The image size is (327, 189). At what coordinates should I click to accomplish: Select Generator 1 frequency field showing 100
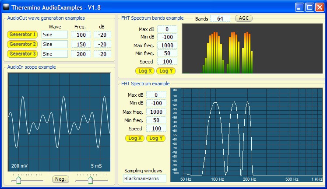tap(81, 35)
